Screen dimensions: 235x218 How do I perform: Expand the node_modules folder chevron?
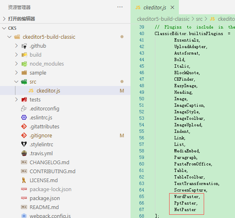tap(16, 64)
